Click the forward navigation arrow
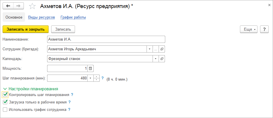Screen dimensions: 273x118 [18, 6]
